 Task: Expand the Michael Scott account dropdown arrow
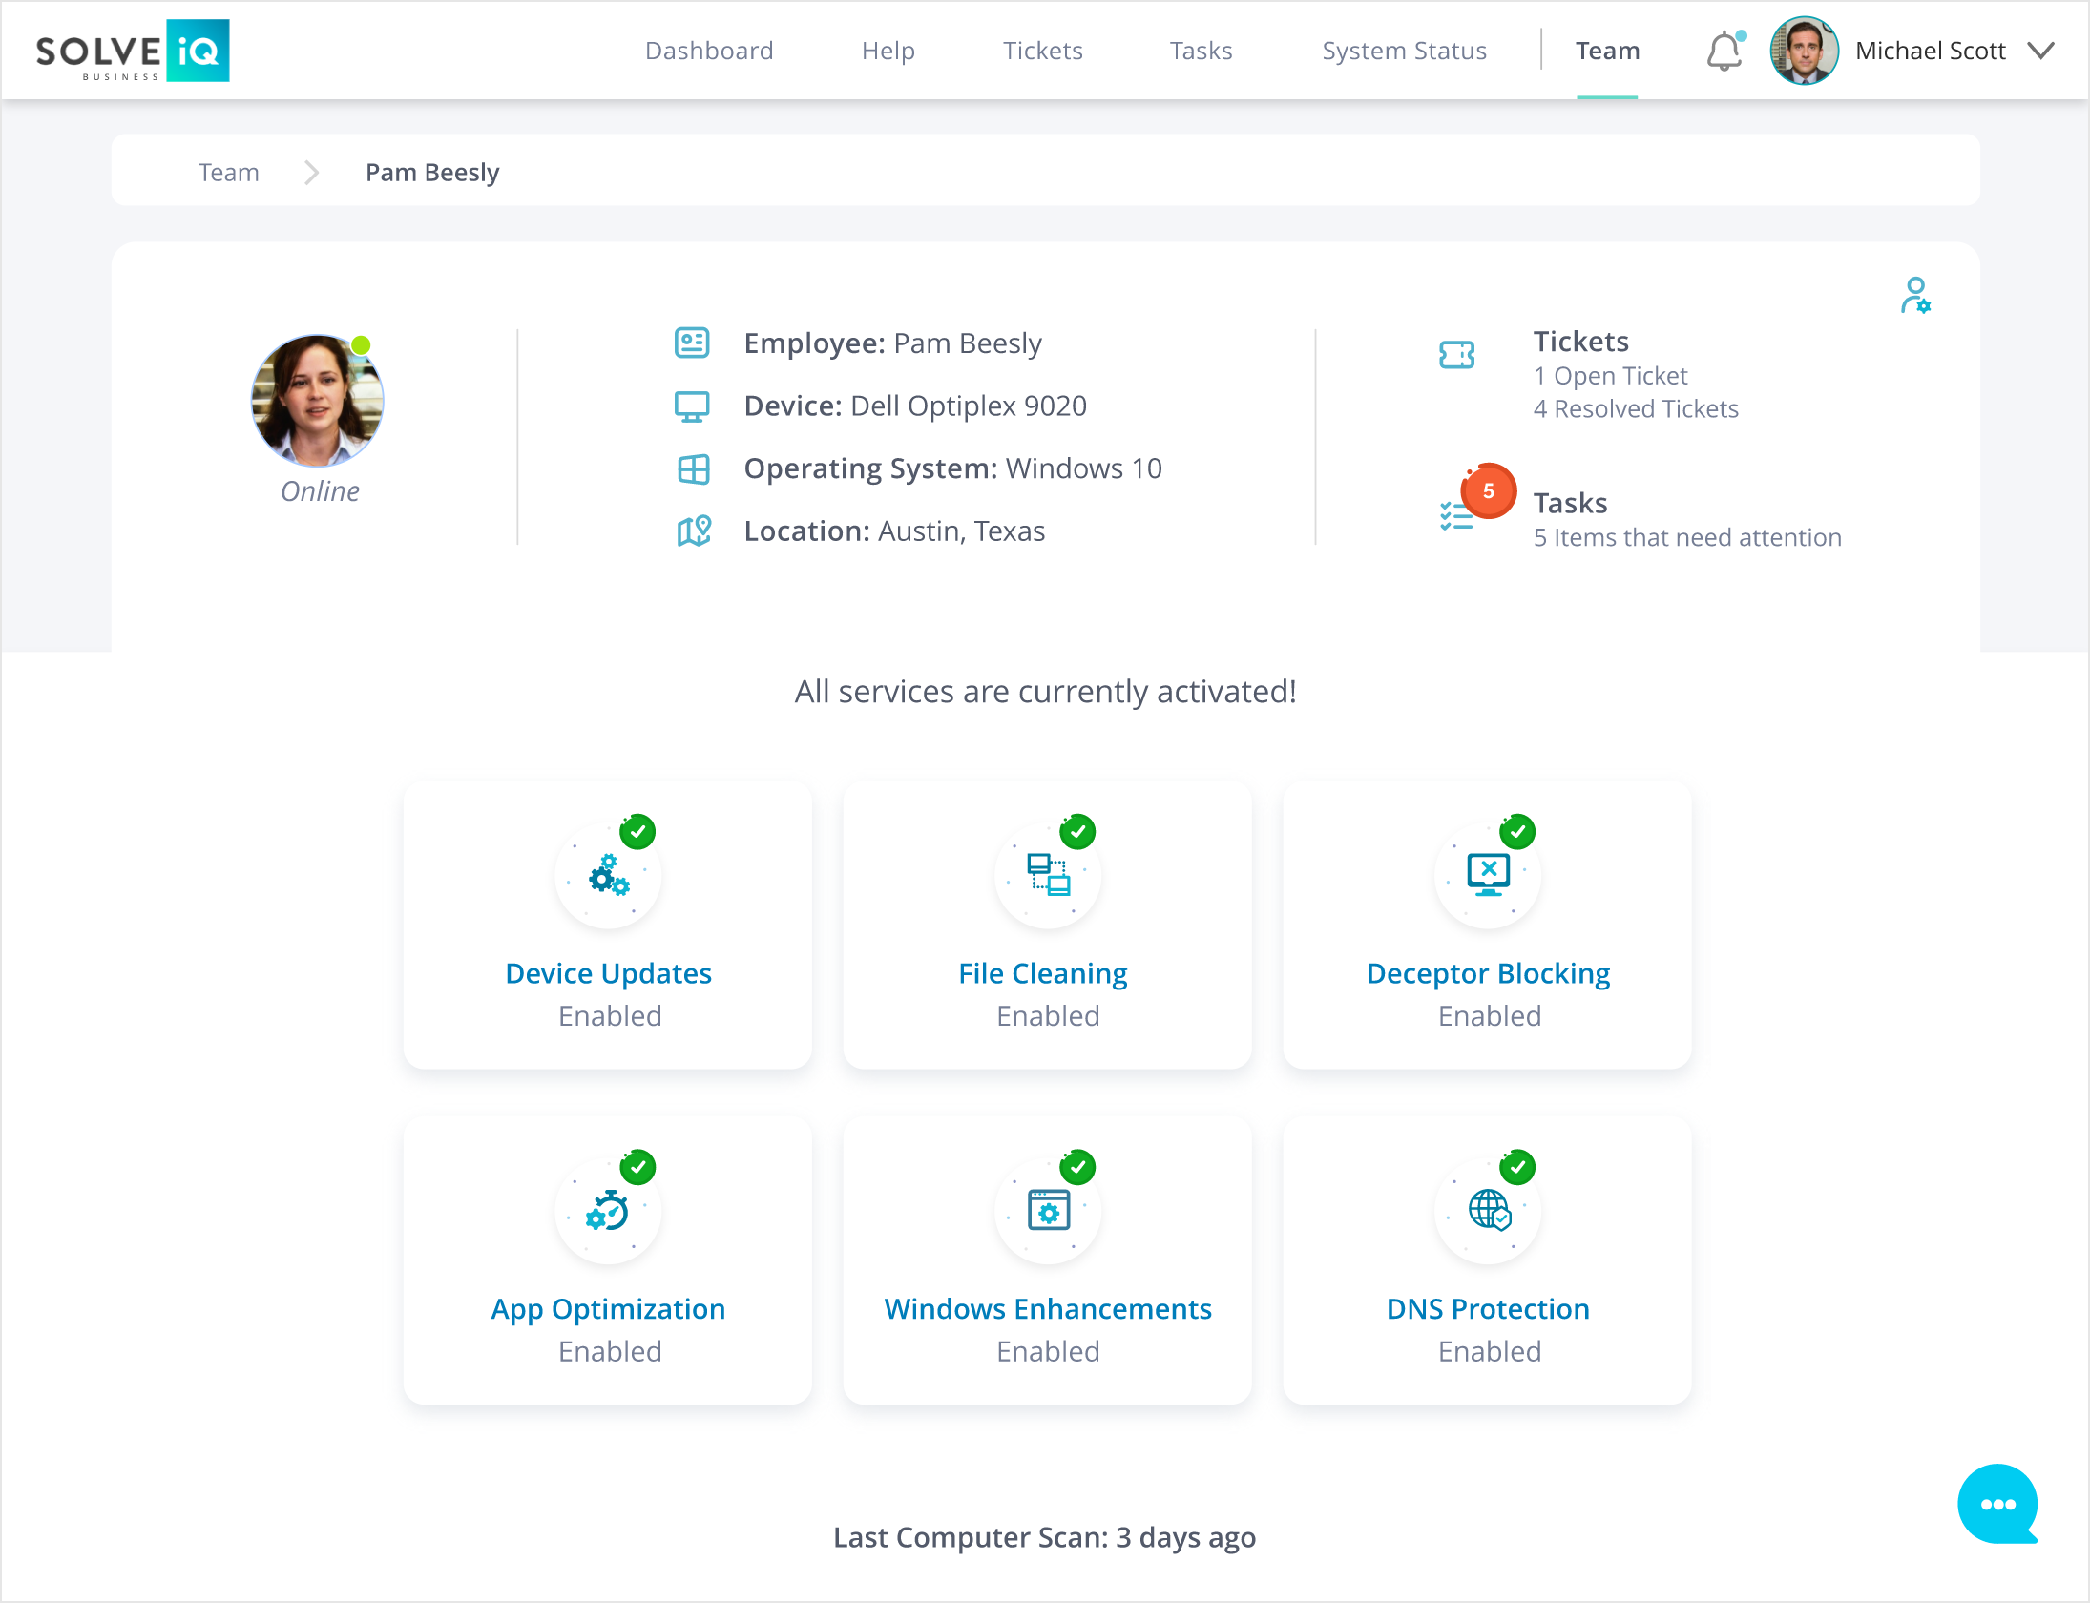point(2040,51)
